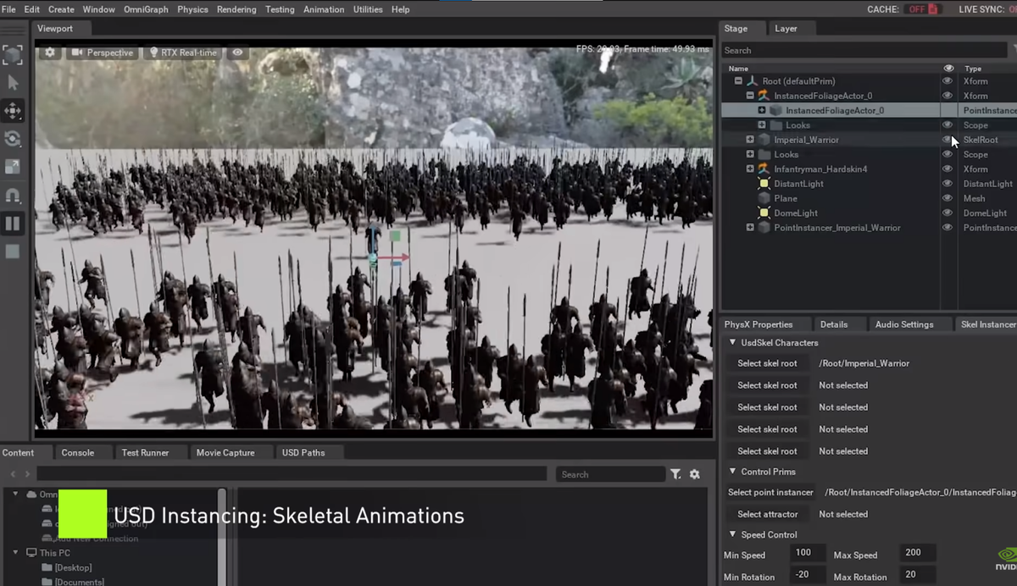Collapse the InstancedFoliageActor_0 Xform node
The height and width of the screenshot is (586, 1017).
pos(750,96)
